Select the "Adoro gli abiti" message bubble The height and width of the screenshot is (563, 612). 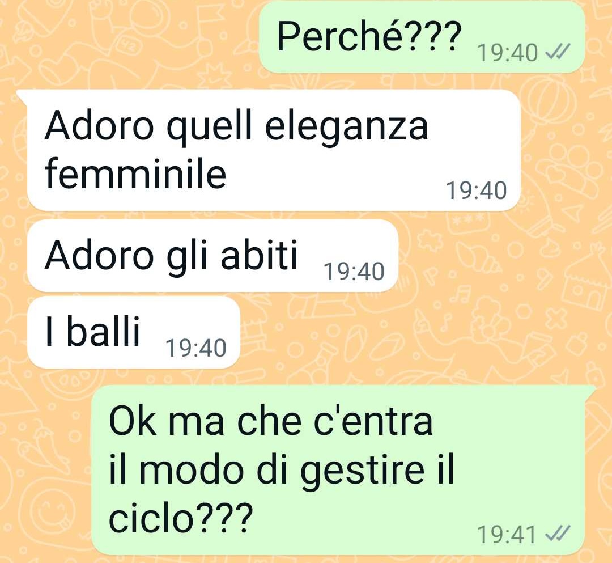tap(212, 256)
